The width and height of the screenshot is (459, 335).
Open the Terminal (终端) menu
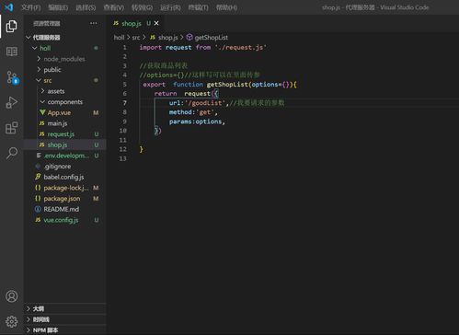(199, 7)
